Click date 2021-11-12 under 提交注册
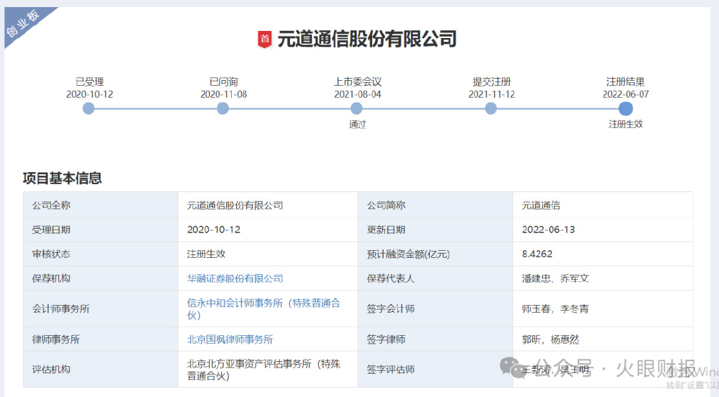This screenshot has width=719, height=397. pos(492,94)
